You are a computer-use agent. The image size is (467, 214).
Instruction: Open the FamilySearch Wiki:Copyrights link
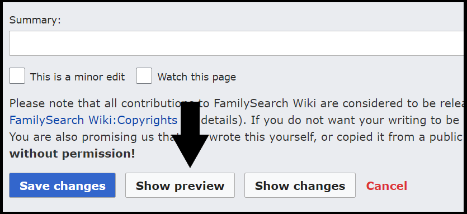point(93,120)
